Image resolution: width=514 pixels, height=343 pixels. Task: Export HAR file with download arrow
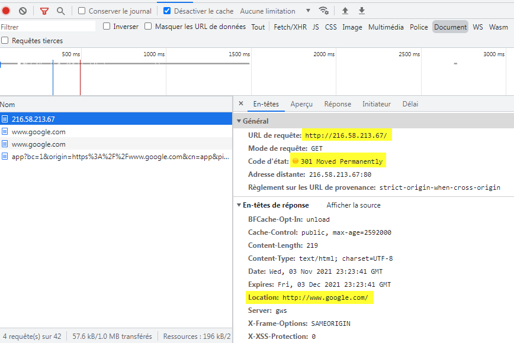coord(362,11)
